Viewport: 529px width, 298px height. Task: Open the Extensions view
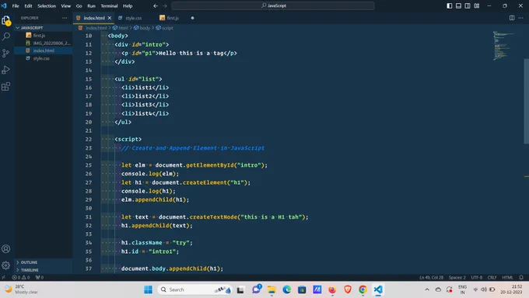coord(6,87)
